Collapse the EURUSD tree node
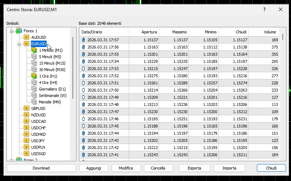This screenshot has width=291, height=181. [x=19, y=44]
